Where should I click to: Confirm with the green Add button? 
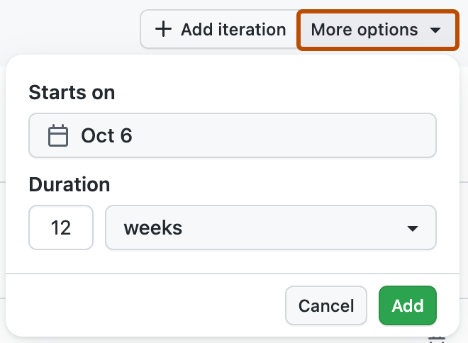click(x=408, y=305)
